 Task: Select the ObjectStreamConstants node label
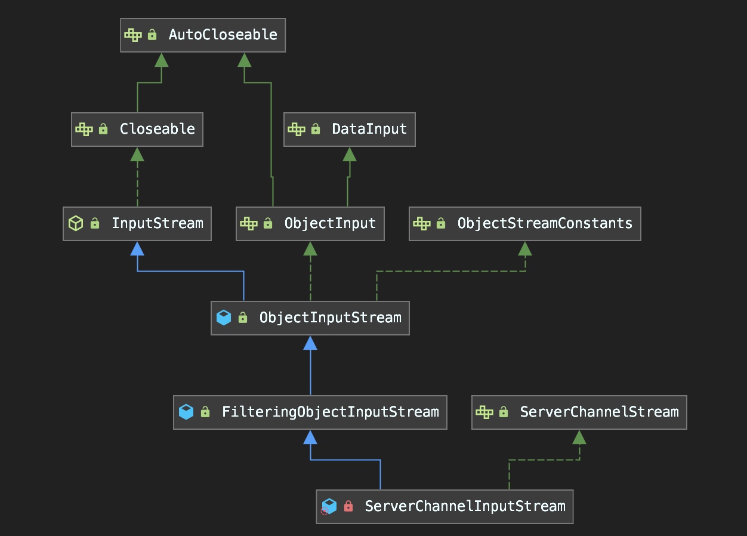pos(545,223)
